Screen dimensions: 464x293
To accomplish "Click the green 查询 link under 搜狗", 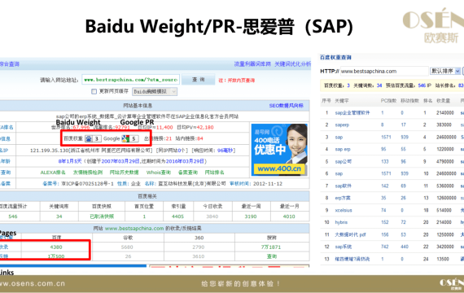I will click(x=272, y=256).
